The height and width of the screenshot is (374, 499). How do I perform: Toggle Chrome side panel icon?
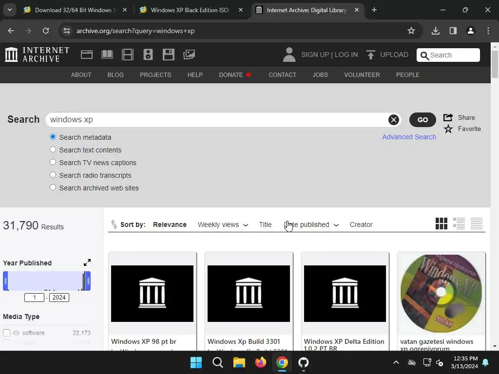tap(453, 31)
